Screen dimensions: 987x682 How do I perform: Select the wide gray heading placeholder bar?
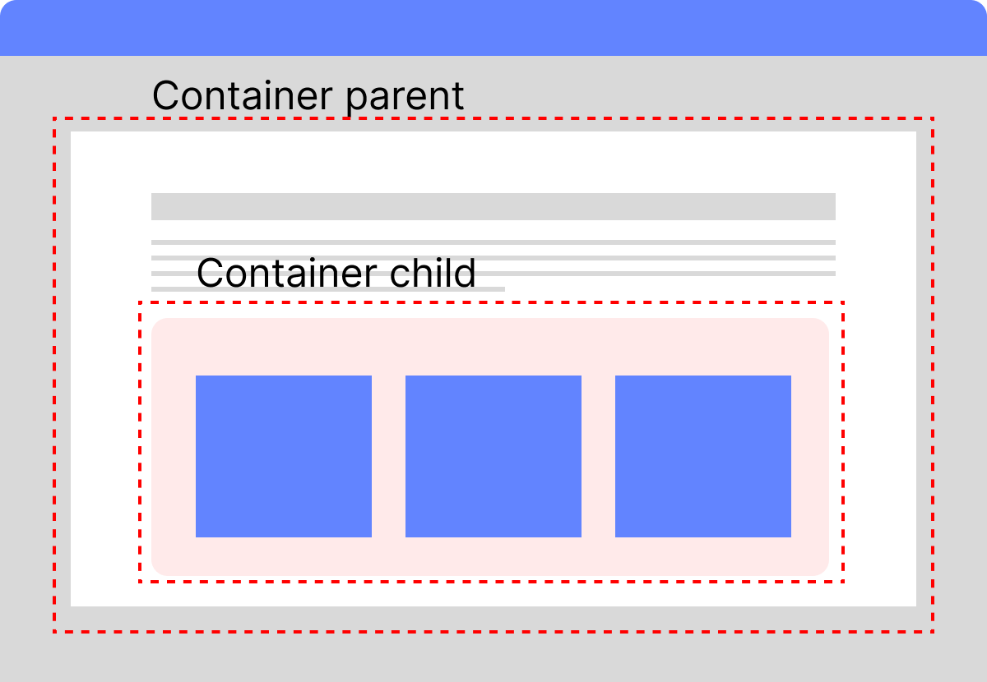[493, 206]
